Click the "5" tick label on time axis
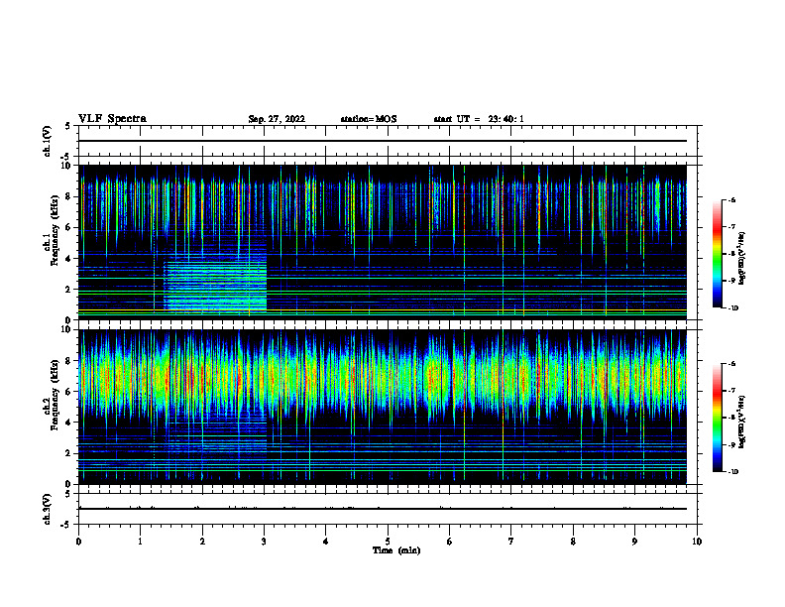The image size is (785, 607). [x=388, y=542]
